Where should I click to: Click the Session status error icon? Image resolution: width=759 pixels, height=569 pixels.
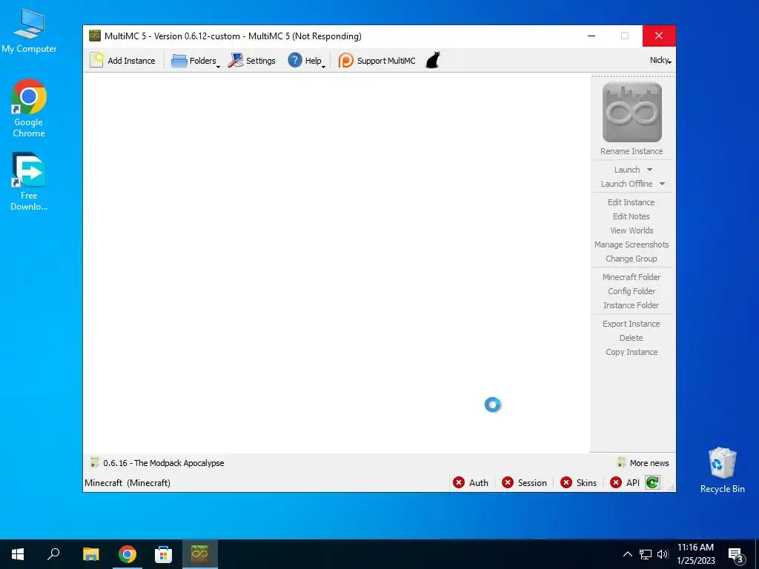(507, 482)
